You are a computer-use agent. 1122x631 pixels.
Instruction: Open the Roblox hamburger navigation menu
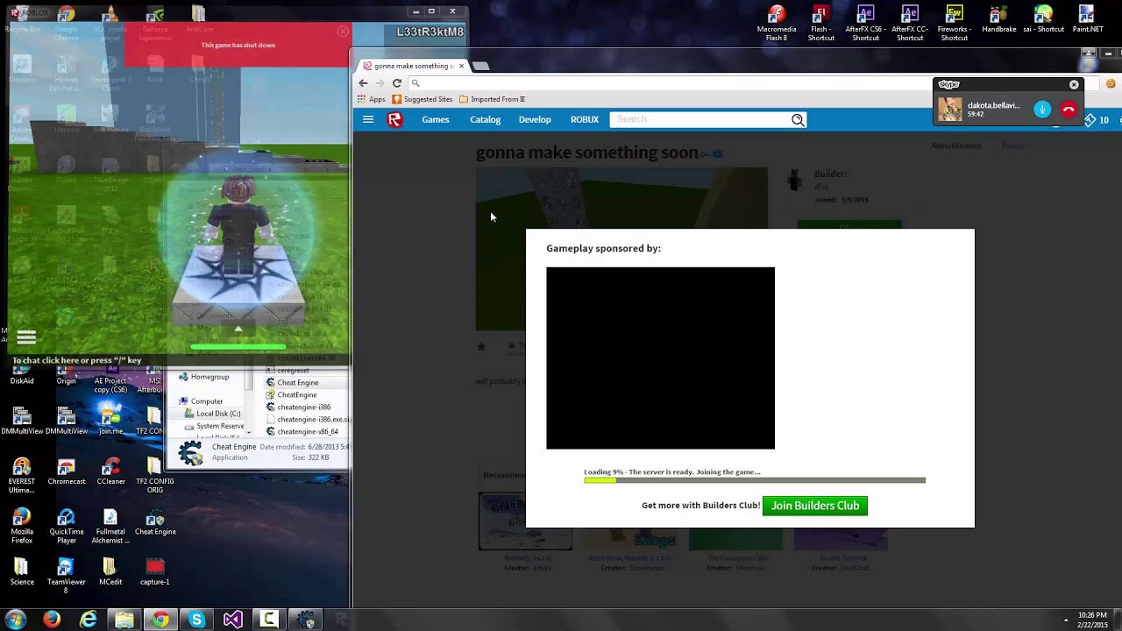click(368, 120)
